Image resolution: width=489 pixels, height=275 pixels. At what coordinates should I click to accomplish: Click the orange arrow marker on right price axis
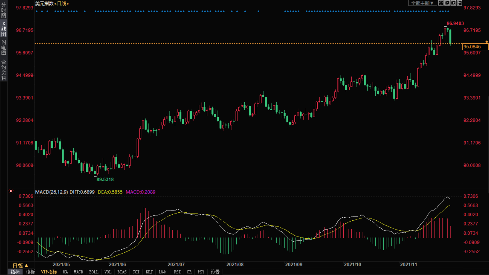(487, 42)
